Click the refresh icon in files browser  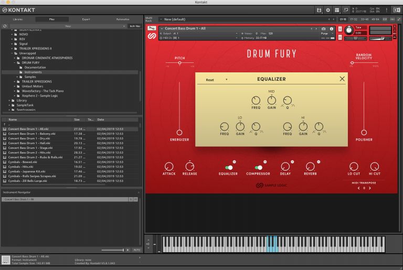[x=5, y=26]
